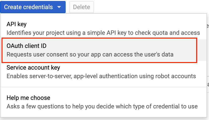This screenshot has width=209, height=120.
Task: Click the 'Requests user consent' description line
Action: pyautogui.click(x=90, y=54)
